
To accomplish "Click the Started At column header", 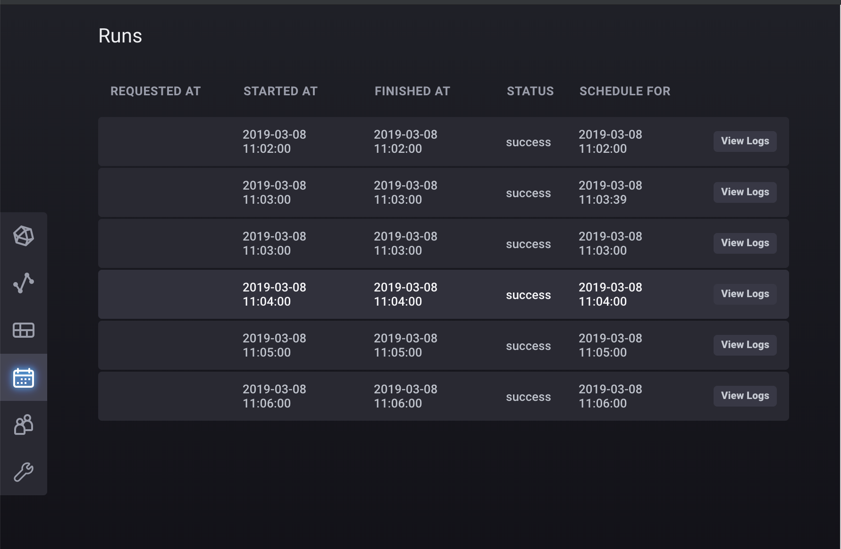I will tap(280, 91).
